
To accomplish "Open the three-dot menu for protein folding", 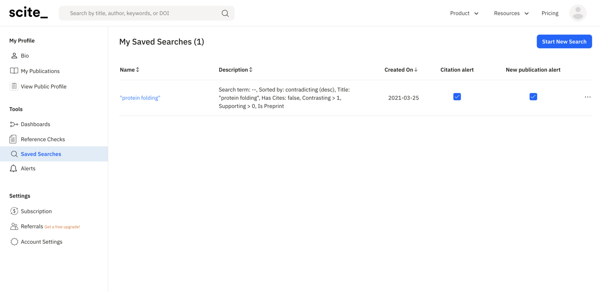I will (x=588, y=97).
